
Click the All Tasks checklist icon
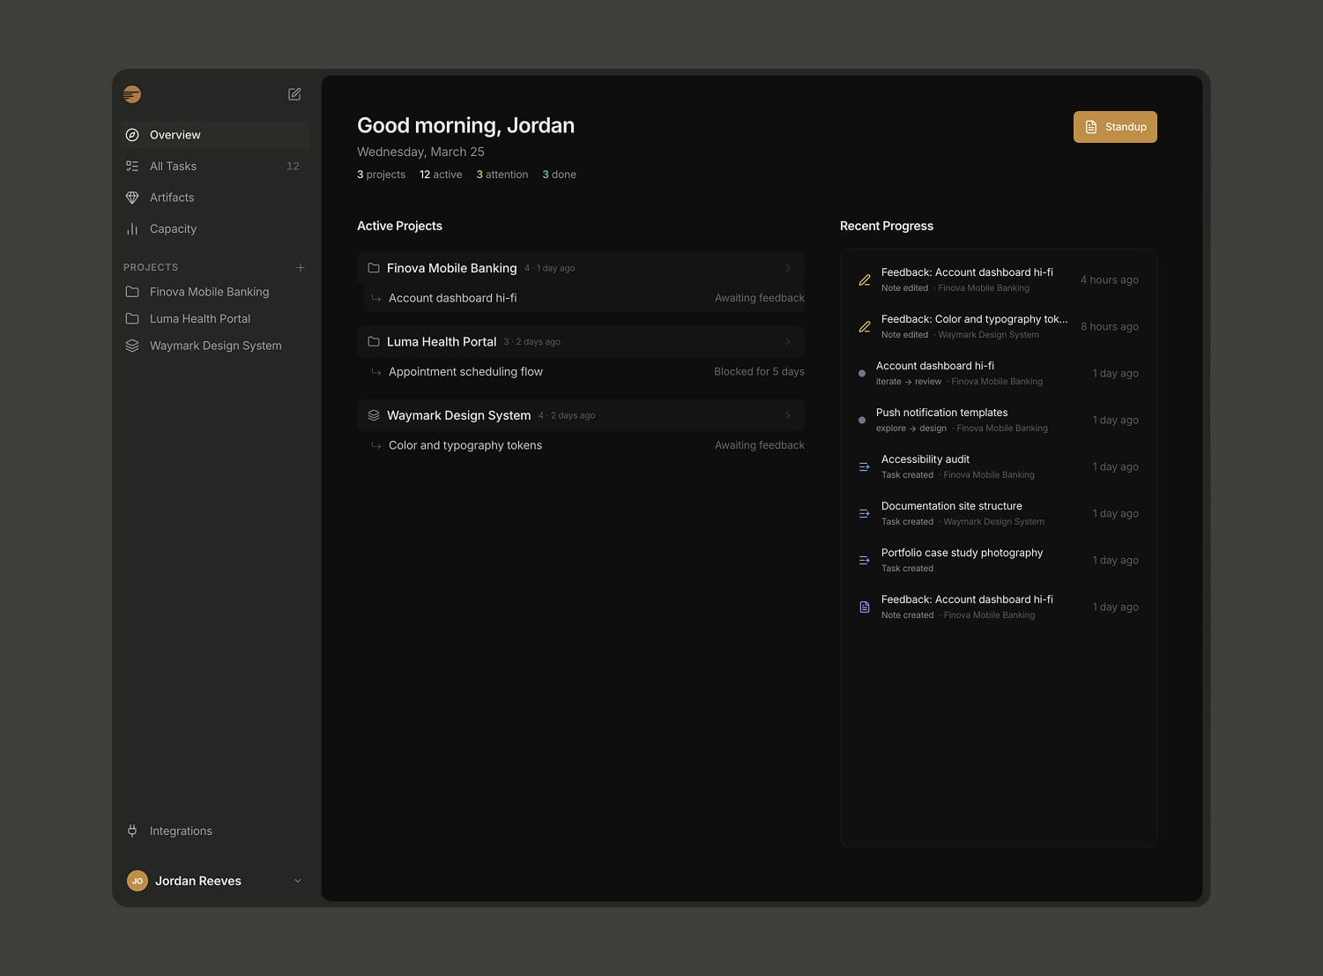click(x=132, y=166)
